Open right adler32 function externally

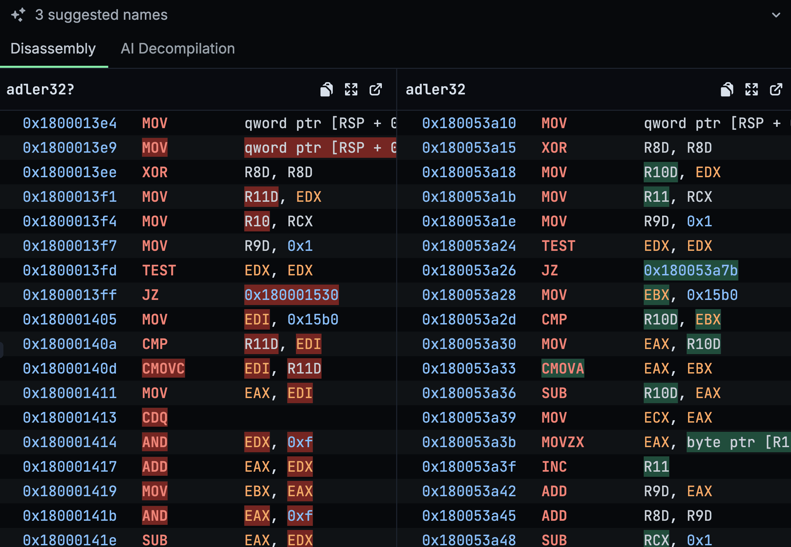(776, 89)
